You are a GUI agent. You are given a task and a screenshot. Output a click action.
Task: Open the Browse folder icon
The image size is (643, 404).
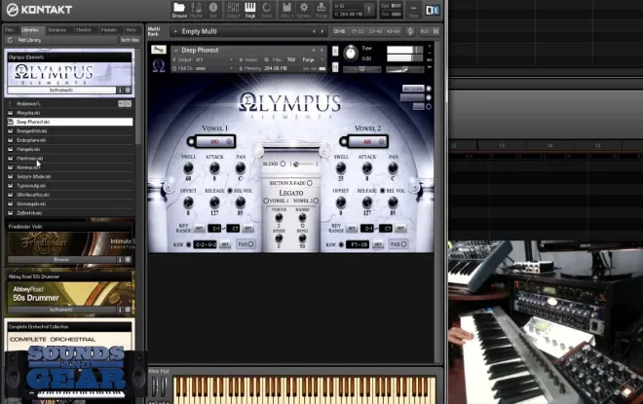tap(179, 10)
